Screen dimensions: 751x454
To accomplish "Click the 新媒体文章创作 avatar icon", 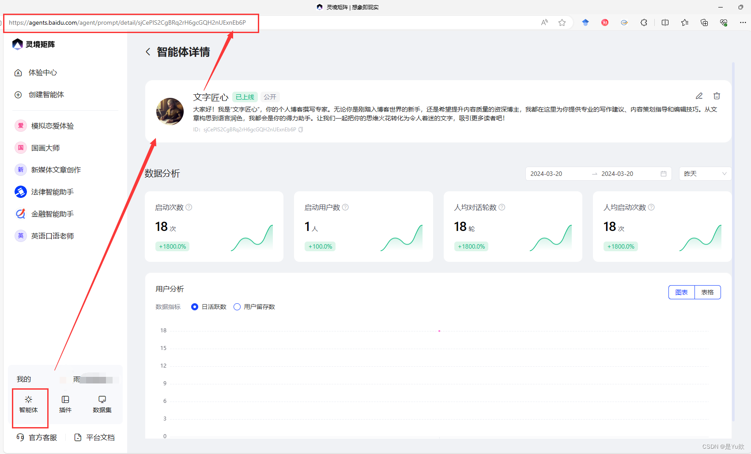I will click(21, 170).
